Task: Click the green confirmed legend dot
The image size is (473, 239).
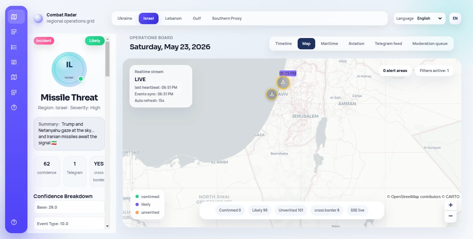Action: [x=137, y=197]
